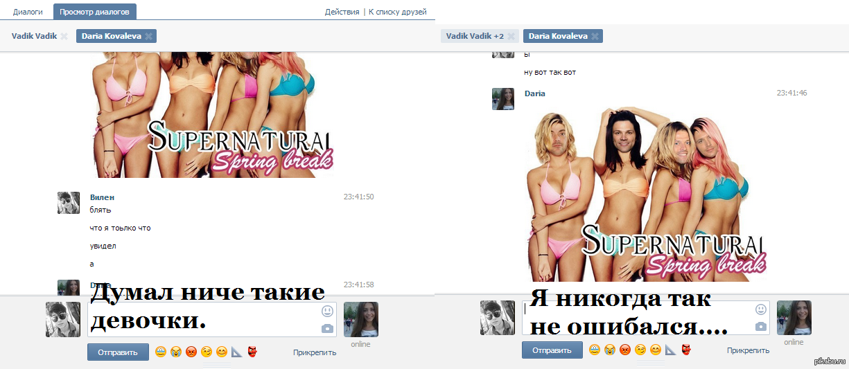849x369 pixels.
Task: Insert cold-sweat emoji in left chat window
Action: 160,352
